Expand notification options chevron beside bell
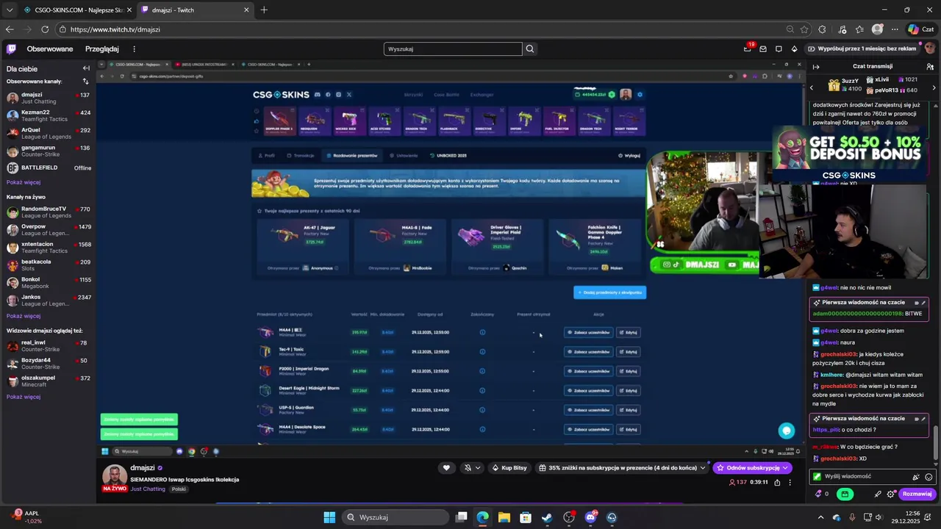 (x=478, y=468)
